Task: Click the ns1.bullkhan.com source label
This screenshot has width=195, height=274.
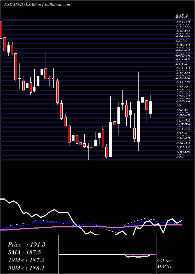Action: 54,5
